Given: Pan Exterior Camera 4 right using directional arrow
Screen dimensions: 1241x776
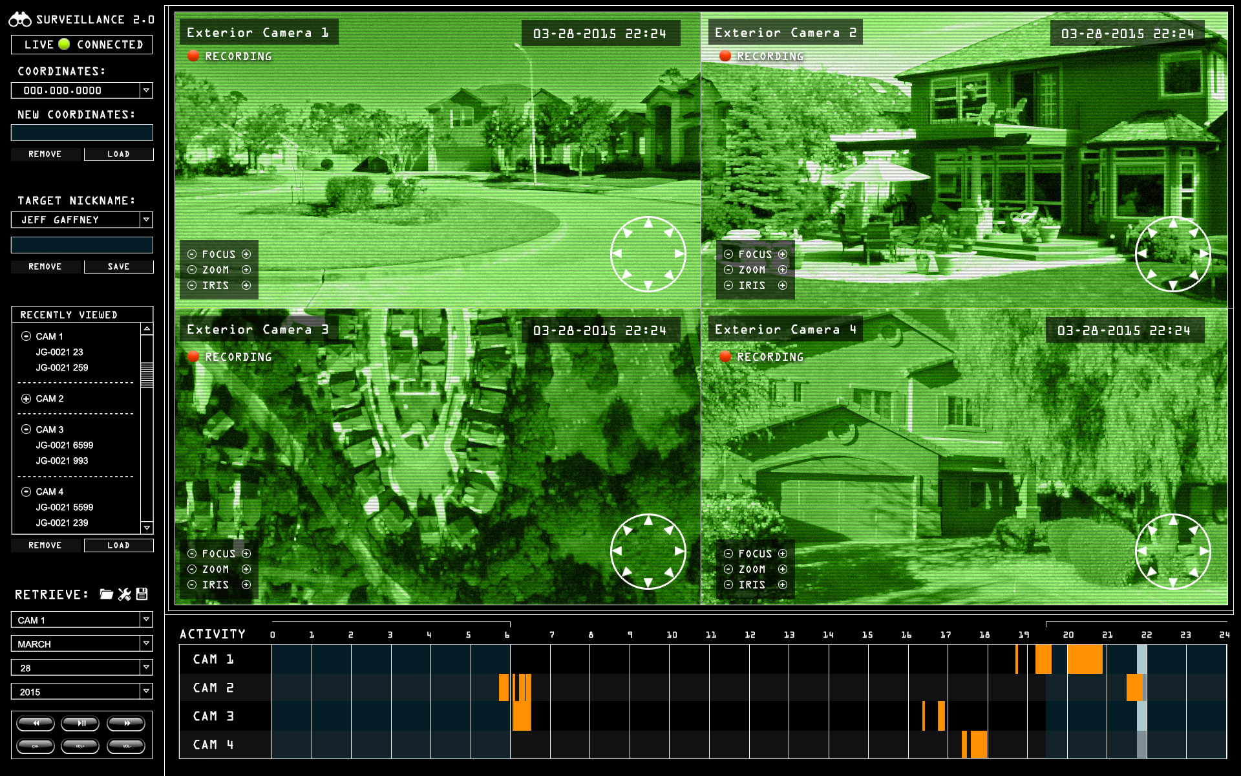Looking at the screenshot, I should coord(1204,551).
